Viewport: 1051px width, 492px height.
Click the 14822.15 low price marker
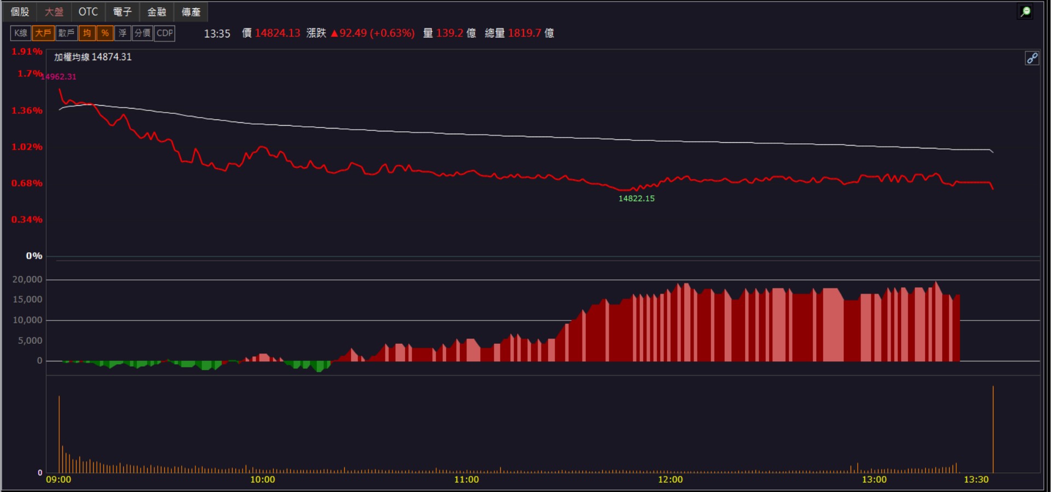coord(637,198)
